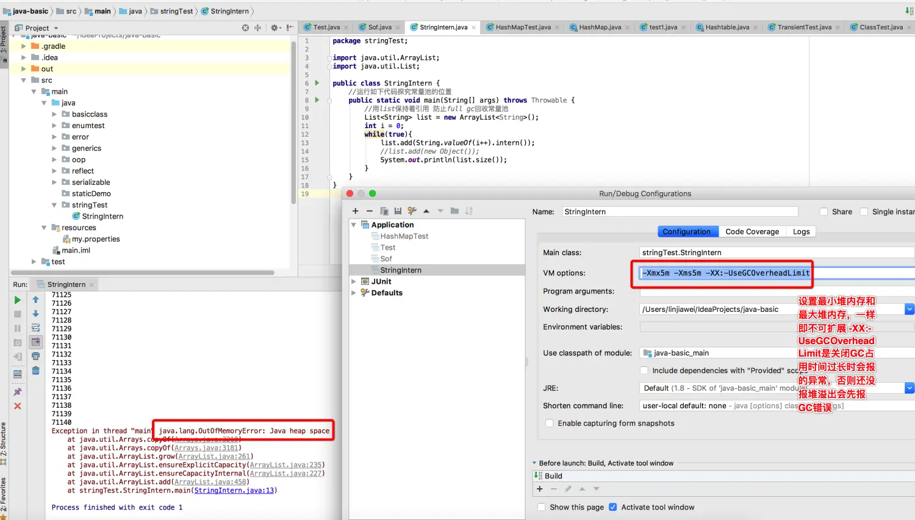The height and width of the screenshot is (520, 915).
Task: Uncheck Activate tool window checkbox
Action: point(613,507)
